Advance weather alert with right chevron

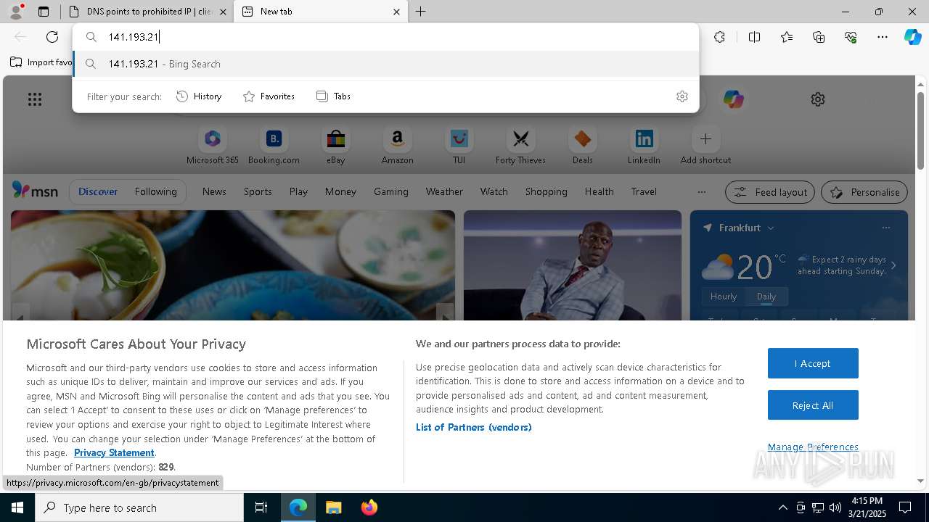pyautogui.click(x=893, y=265)
